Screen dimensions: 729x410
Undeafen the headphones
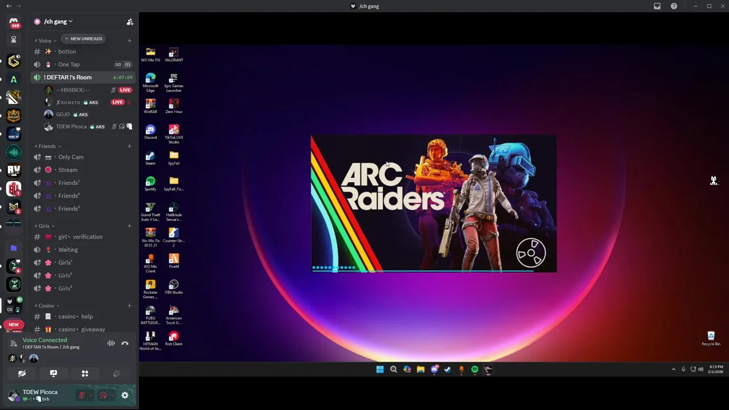click(x=103, y=395)
